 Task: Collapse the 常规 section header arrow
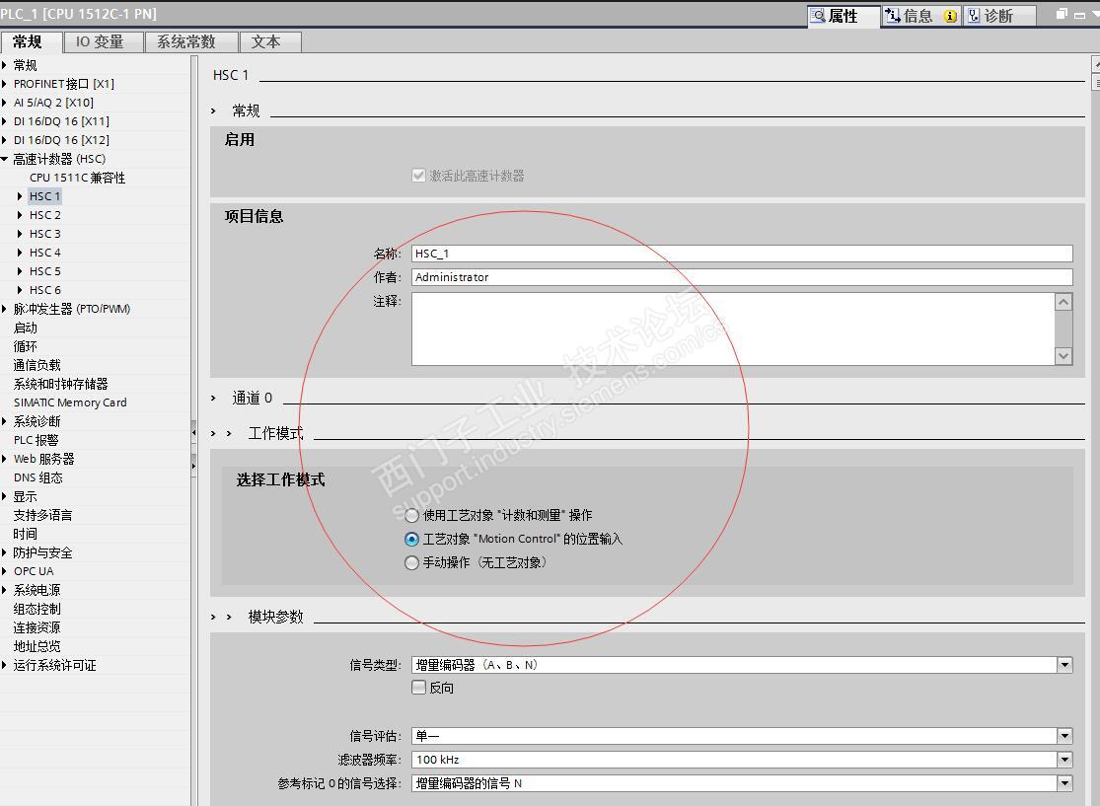(x=214, y=110)
